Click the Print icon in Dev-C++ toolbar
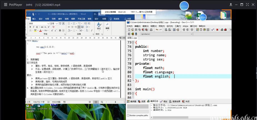The image size is (257, 120). pos(151,30)
